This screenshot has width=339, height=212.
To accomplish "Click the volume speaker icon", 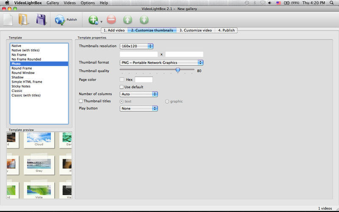I will [x=270, y=3].
